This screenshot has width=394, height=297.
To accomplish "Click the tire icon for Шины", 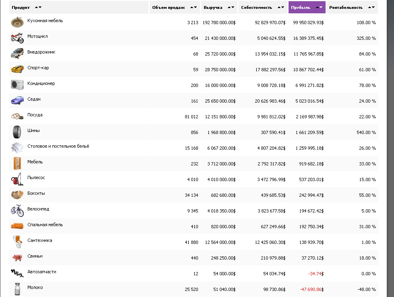I will click(17, 132).
